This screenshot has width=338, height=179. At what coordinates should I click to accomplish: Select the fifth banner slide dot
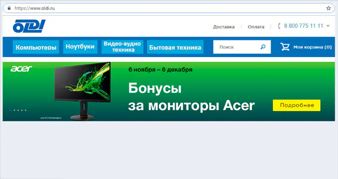26,110
